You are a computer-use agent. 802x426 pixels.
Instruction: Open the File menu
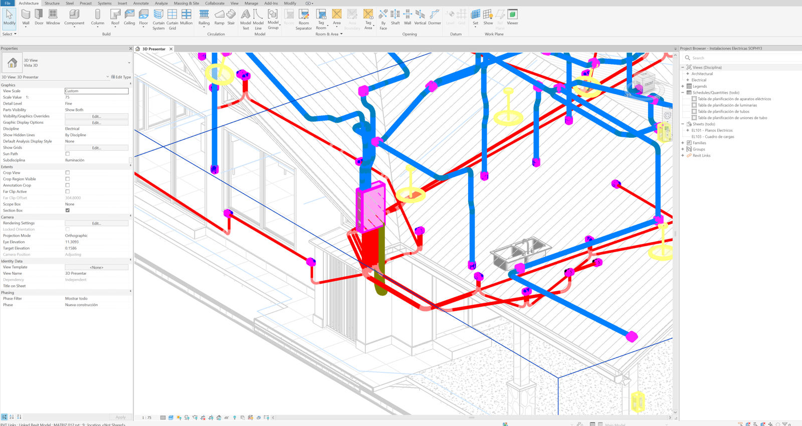[8, 3]
